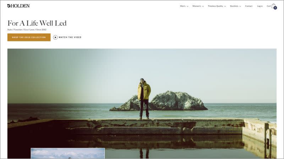Image resolution: width=284 pixels, height=159 pixels.
Task: Expand the Stockists dropdown chevron
Action: [x=240, y=6]
